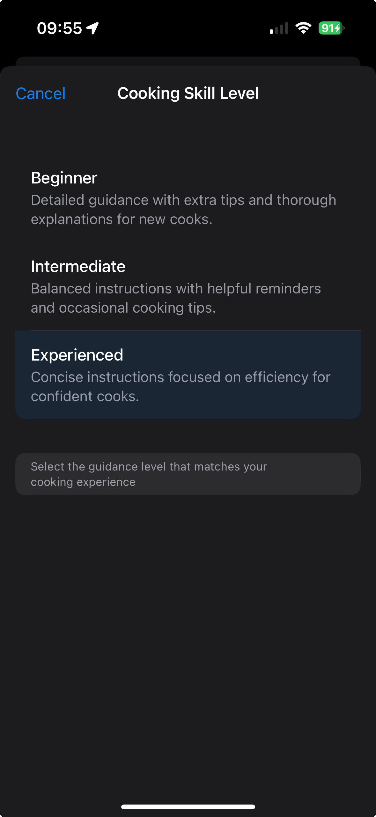This screenshot has height=817, width=376.
Task: Tap the Cooking Skill Level title
Action: click(188, 93)
